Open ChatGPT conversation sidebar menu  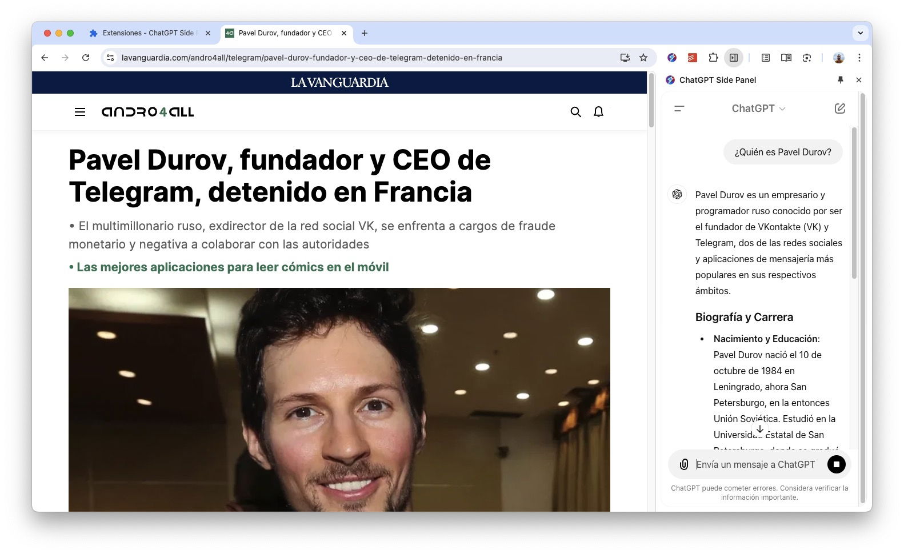point(679,109)
